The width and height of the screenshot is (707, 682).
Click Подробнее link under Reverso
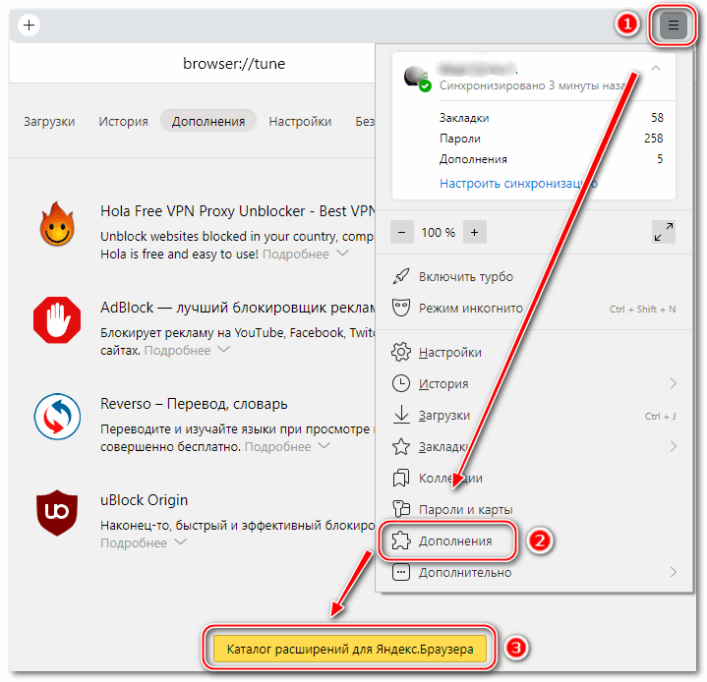tap(277, 447)
